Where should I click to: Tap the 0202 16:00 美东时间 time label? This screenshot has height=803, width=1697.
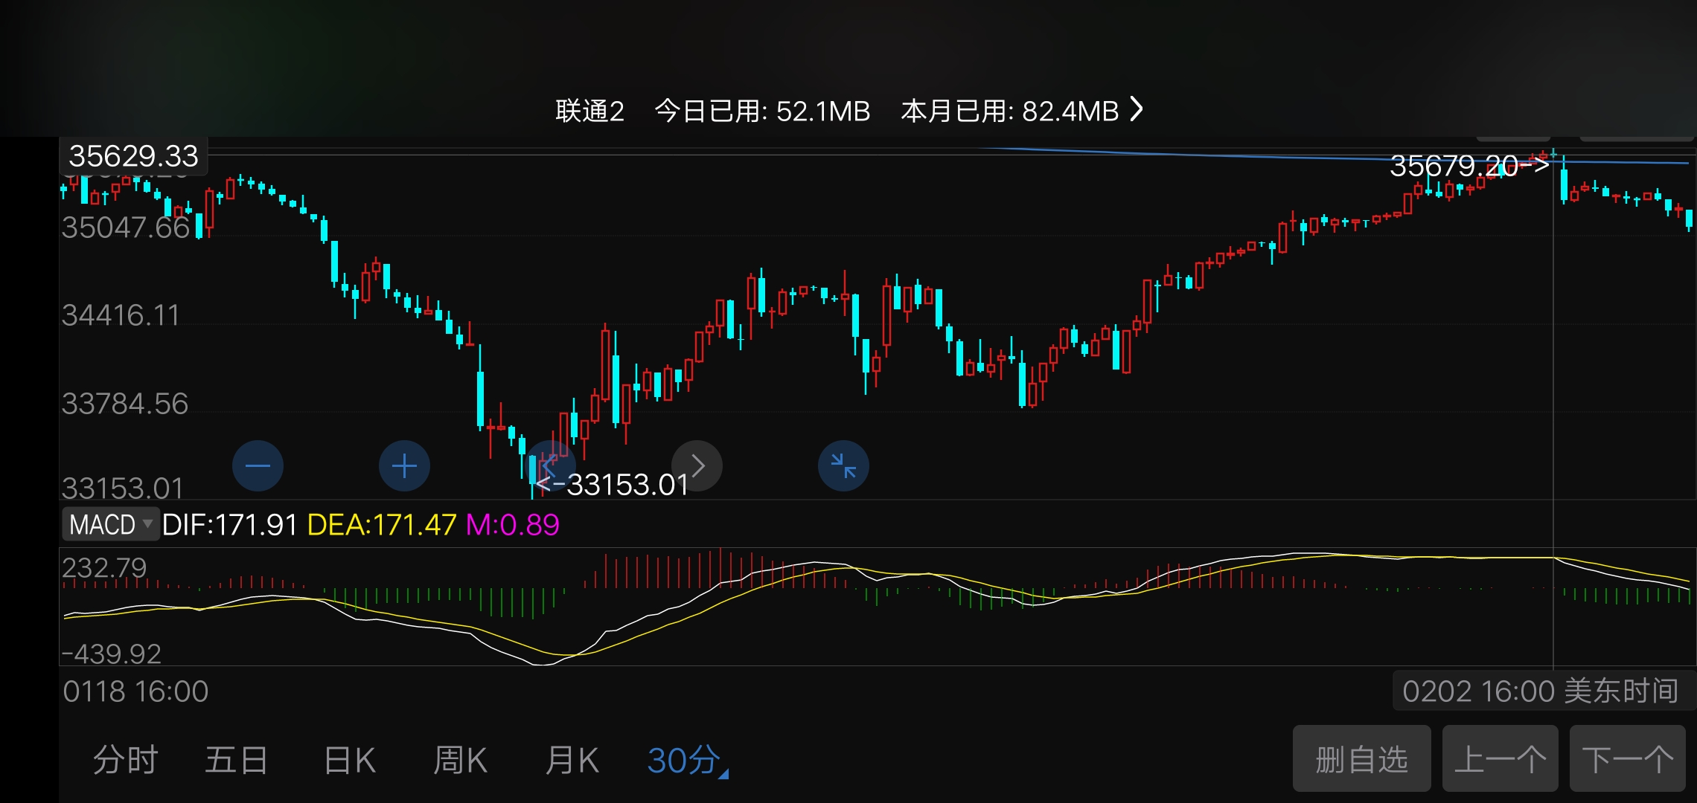(1540, 691)
